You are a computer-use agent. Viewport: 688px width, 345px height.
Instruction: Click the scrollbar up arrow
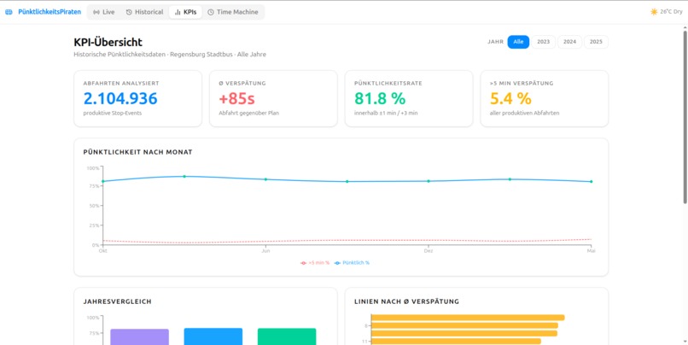[685, 27]
